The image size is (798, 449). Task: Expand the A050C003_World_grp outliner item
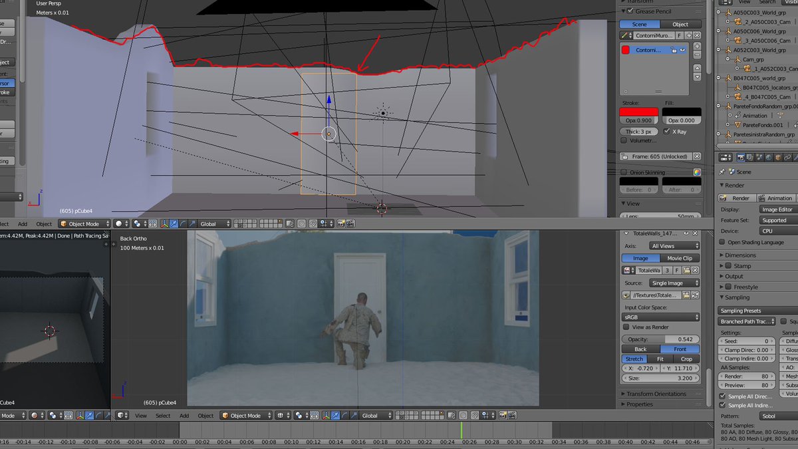pyautogui.click(x=720, y=12)
